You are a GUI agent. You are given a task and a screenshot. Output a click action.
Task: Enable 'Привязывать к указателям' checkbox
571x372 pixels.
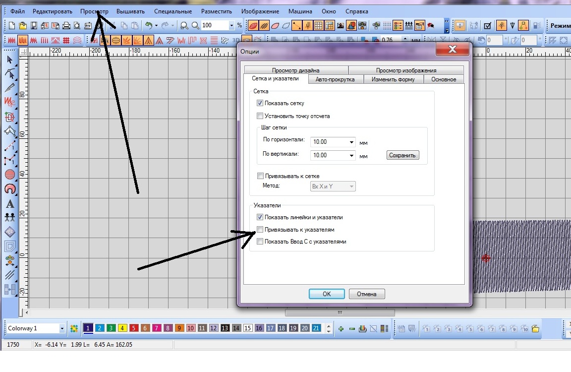(260, 230)
